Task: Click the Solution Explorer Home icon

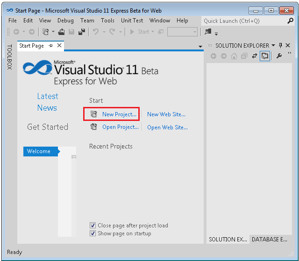Action: pos(234,56)
